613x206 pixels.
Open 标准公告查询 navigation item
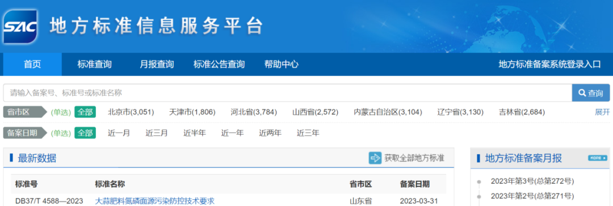(219, 65)
